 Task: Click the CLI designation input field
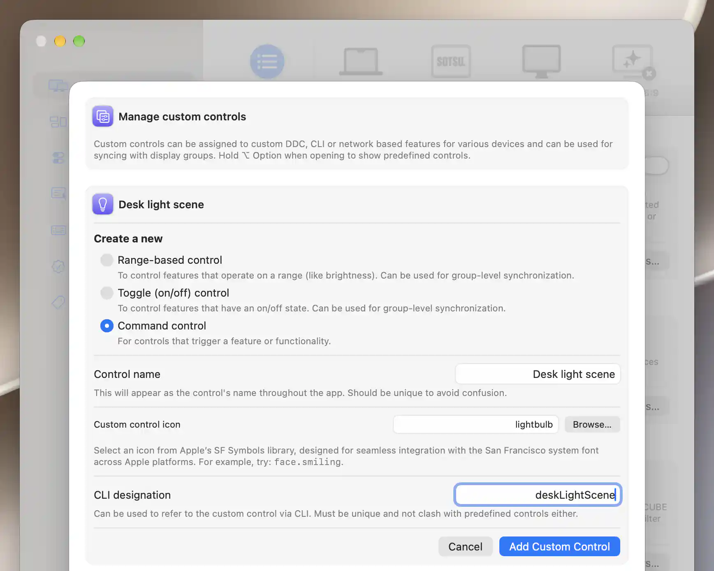(x=538, y=495)
